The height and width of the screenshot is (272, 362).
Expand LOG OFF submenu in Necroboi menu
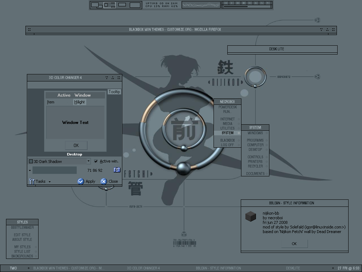tap(227, 145)
